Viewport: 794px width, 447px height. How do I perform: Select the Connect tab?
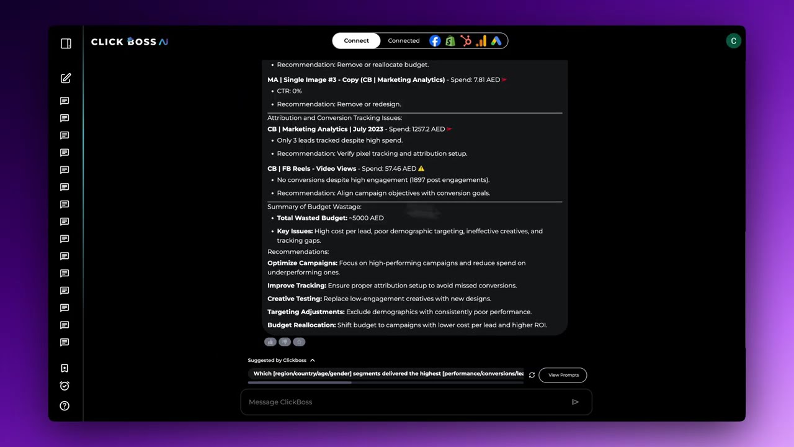pyautogui.click(x=356, y=41)
